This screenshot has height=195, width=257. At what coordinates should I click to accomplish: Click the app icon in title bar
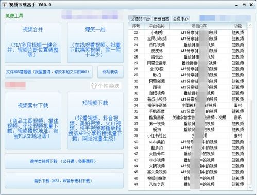coord(5,5)
